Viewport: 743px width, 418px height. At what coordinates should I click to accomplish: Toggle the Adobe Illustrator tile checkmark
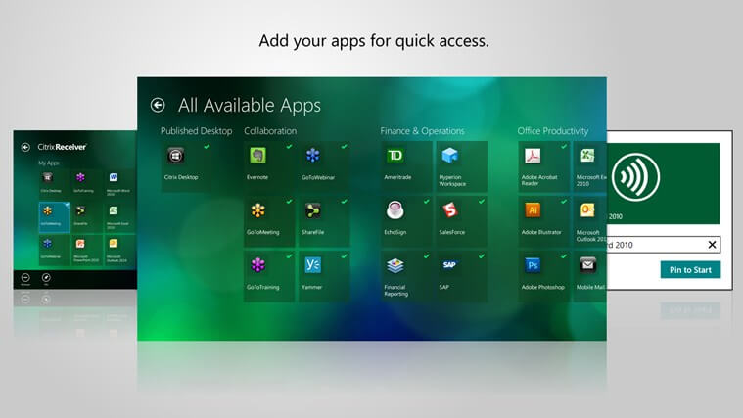[x=564, y=202]
